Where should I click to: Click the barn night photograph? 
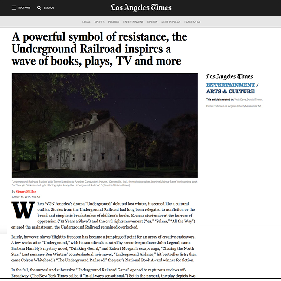point(105,125)
